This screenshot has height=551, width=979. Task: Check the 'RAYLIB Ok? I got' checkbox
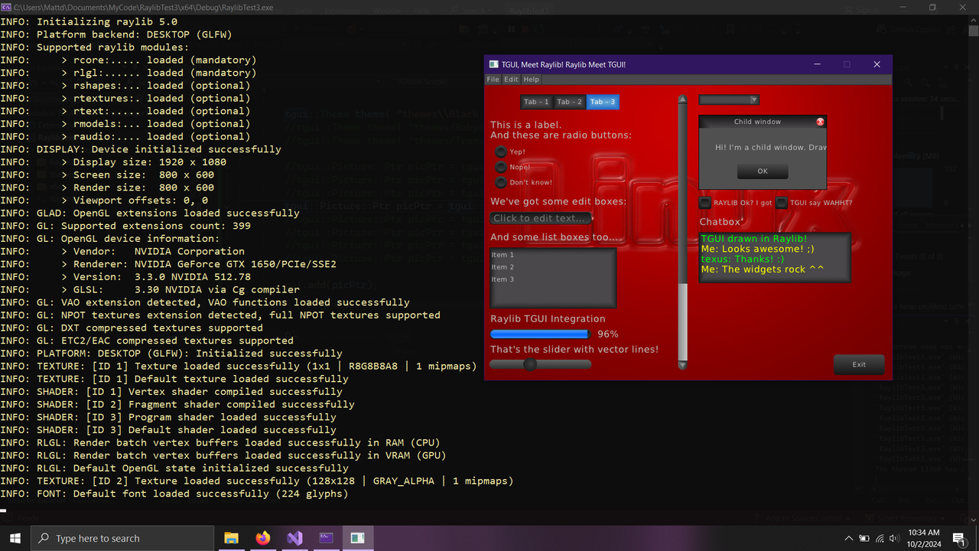tap(705, 203)
